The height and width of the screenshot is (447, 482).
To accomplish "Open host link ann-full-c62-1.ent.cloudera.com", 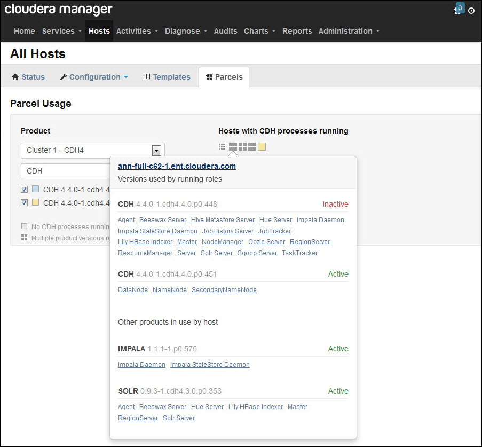I will point(177,166).
